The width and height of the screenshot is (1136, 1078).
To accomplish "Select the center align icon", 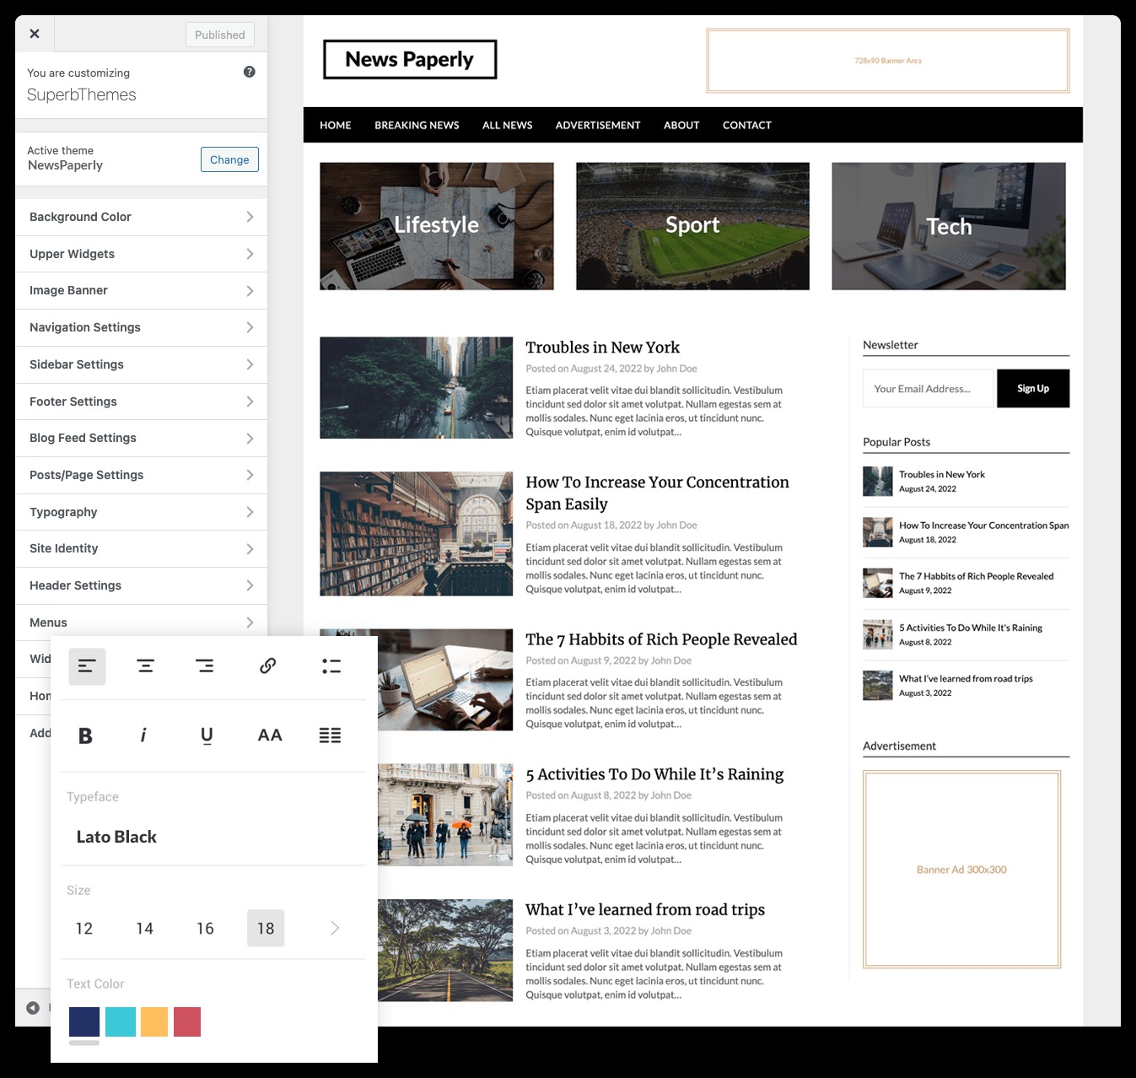I will coord(145,666).
